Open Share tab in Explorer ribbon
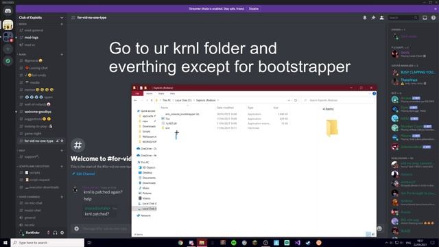 coord(161,93)
